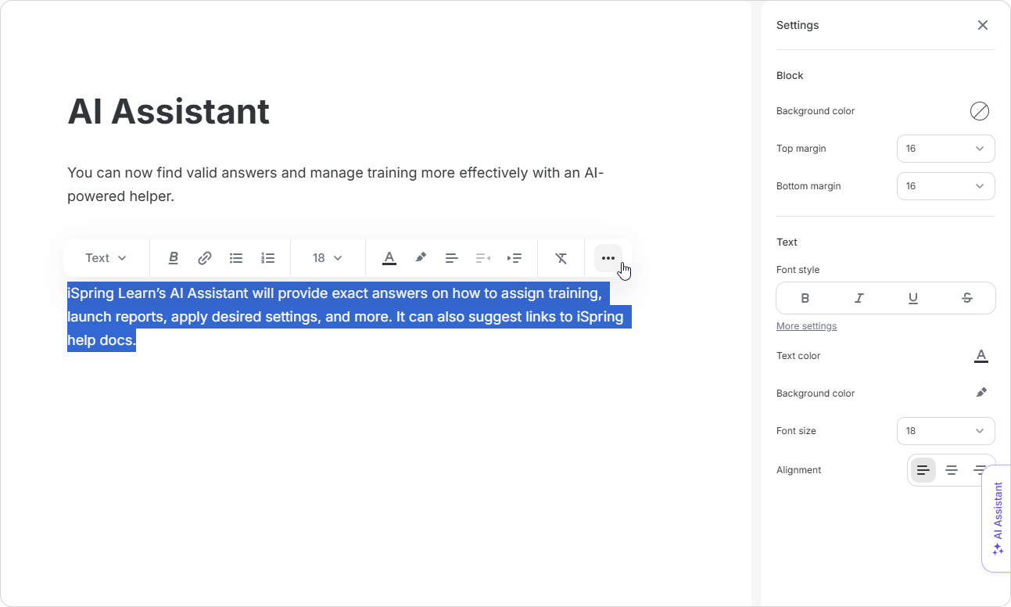Set alignment to left in Settings
The image size is (1011, 607).
pos(923,470)
